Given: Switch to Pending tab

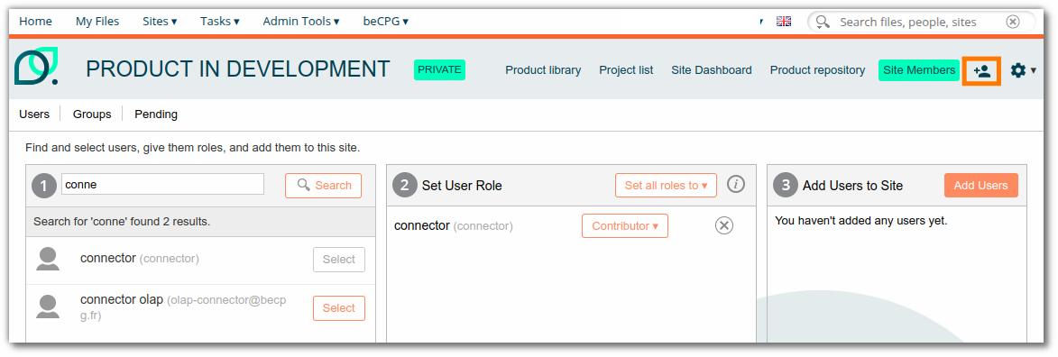Looking at the screenshot, I should (156, 114).
